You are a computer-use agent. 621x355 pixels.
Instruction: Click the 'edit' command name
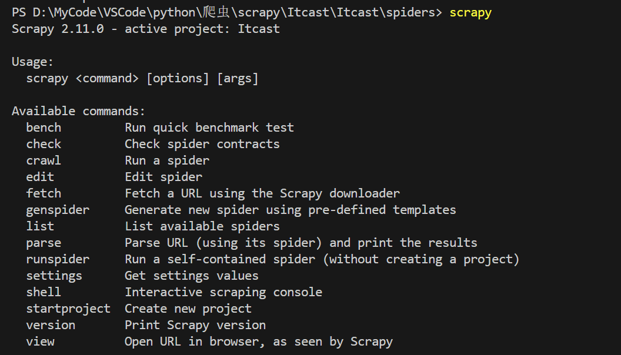coord(40,177)
